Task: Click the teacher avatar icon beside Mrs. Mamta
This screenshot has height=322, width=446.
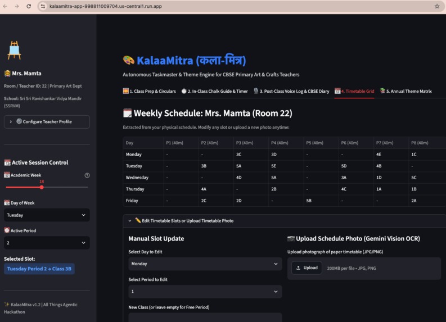Action: 7,73
